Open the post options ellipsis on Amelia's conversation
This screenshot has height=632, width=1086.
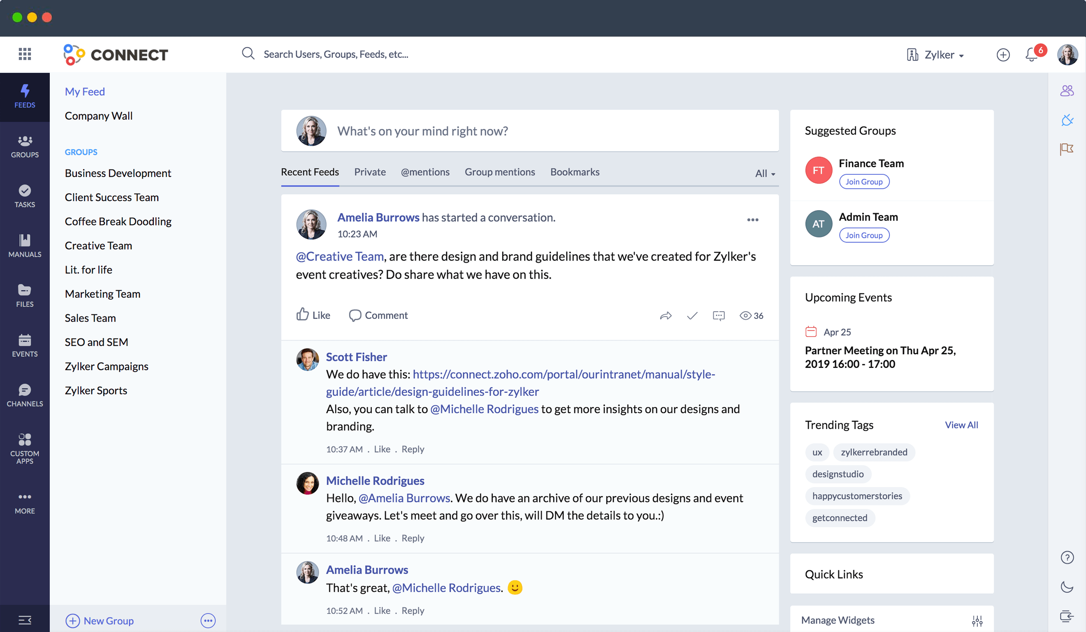click(753, 220)
